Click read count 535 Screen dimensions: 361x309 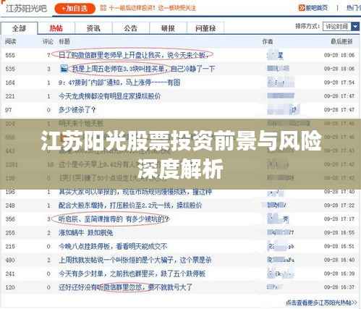10,69
